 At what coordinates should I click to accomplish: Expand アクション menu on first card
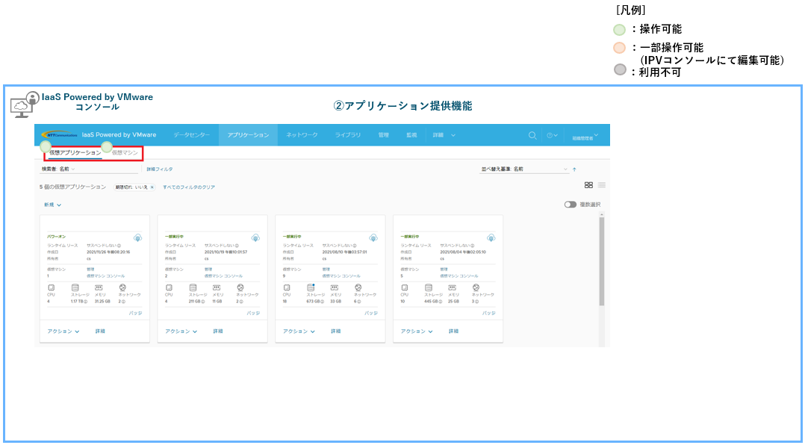[x=63, y=331]
